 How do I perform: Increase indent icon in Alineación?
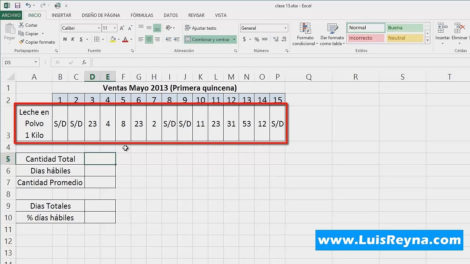177,39
